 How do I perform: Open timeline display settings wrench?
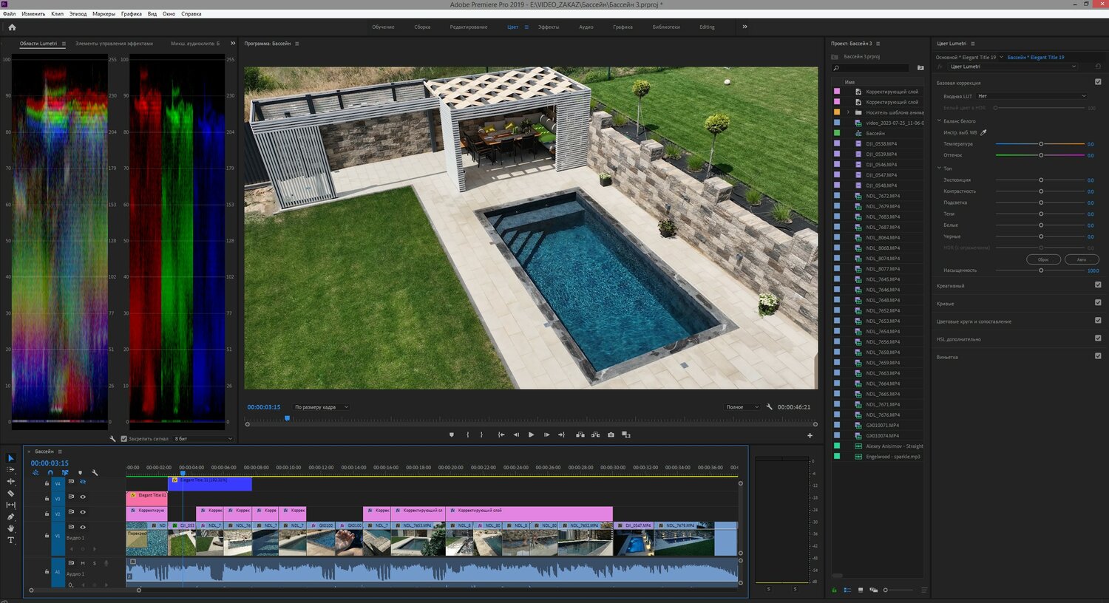95,473
